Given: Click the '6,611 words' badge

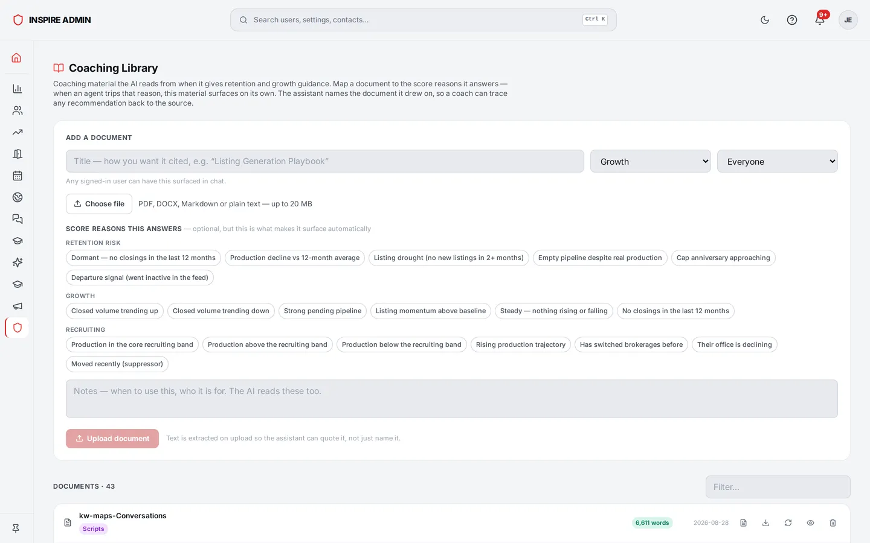Looking at the screenshot, I should coord(652,523).
